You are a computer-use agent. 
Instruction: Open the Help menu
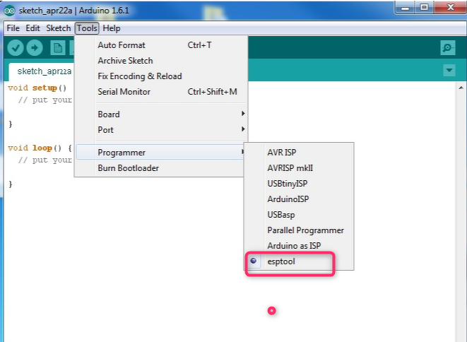[112, 28]
